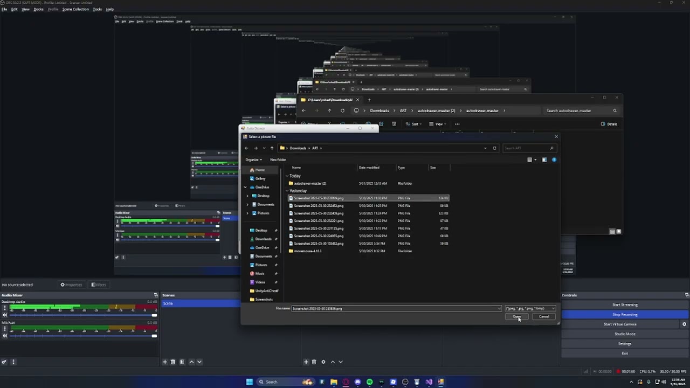Expand Pictures under OneDrive in navigation pane
Viewport: 690px width, 388px height.
[x=247, y=213]
